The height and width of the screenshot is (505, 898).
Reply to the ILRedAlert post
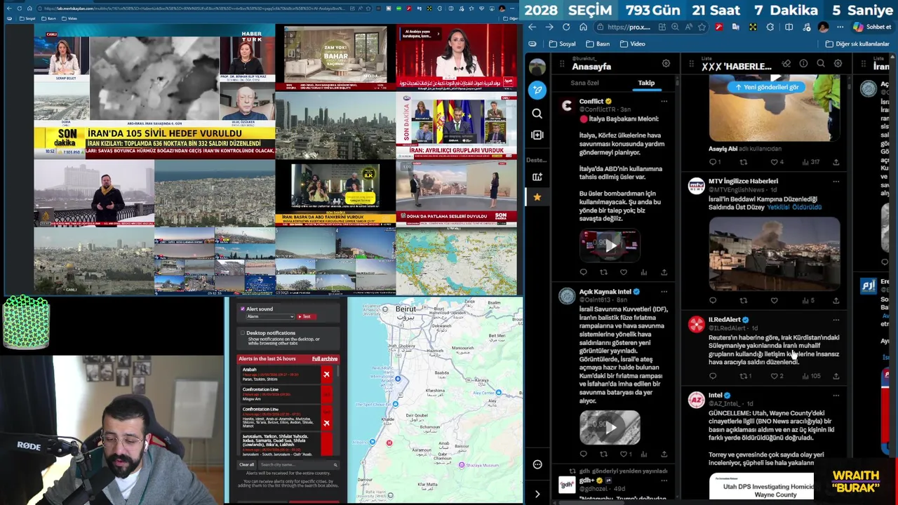click(x=713, y=376)
